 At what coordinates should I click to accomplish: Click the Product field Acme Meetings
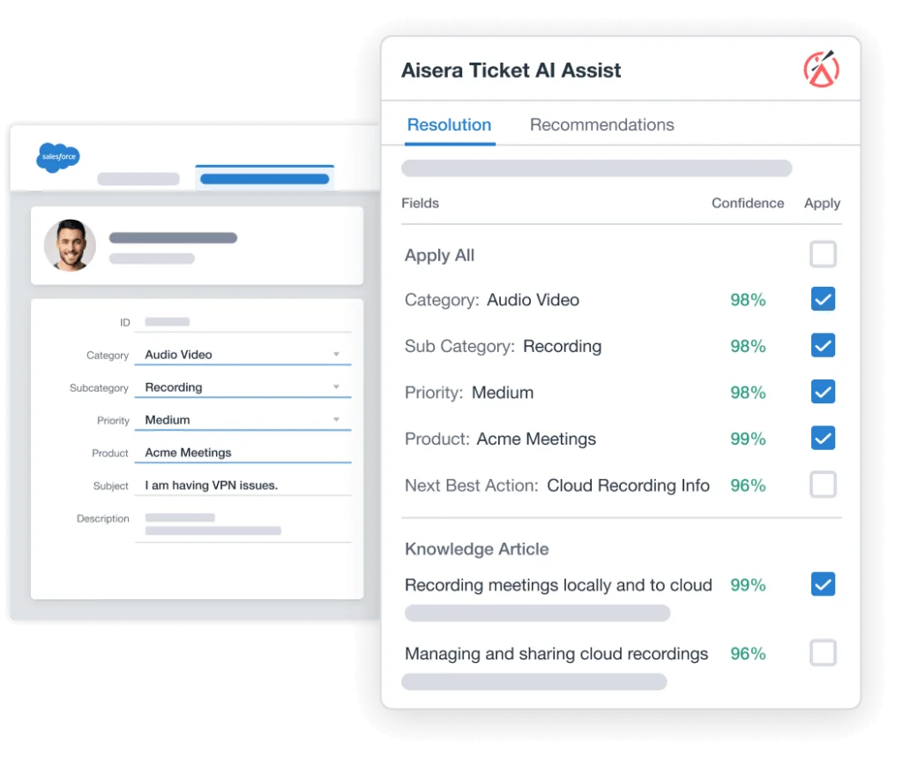pos(243,453)
